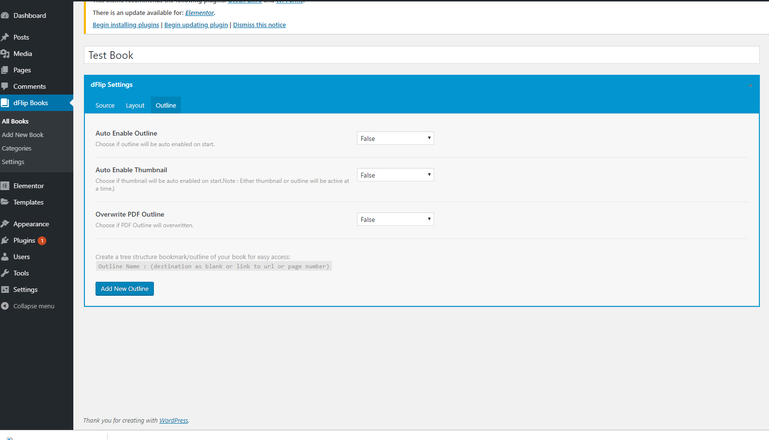Viewport: 769px width, 440px height.
Task: Follow the Elementor update link
Action: pyautogui.click(x=199, y=13)
